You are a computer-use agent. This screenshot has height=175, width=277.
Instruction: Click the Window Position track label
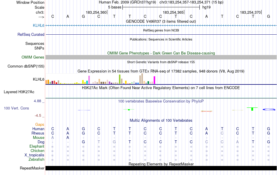[30, 2]
